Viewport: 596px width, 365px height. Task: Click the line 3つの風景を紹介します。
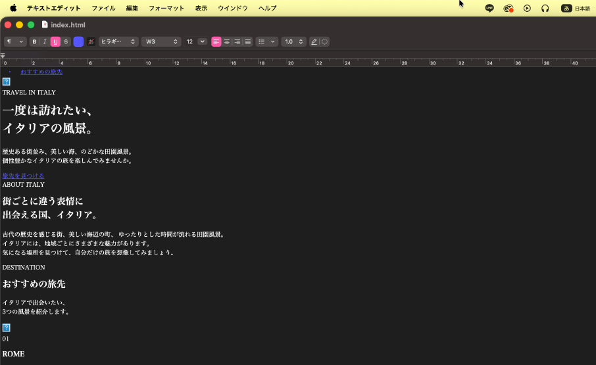36,312
